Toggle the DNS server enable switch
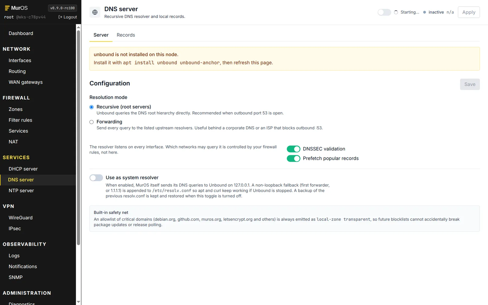The image size is (488, 305). tap(384, 12)
